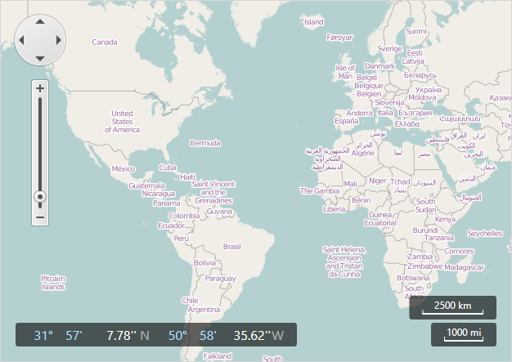Click the Madagascar label
This screenshot has height=362, width=512.
click(x=464, y=267)
